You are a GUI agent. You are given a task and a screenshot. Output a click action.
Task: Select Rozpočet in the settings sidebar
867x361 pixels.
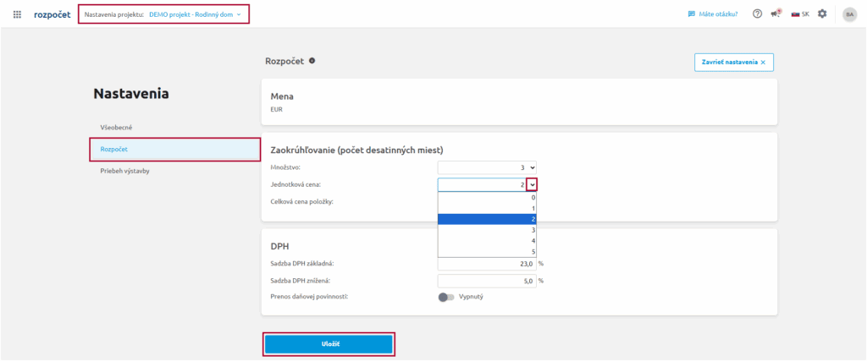(x=113, y=149)
